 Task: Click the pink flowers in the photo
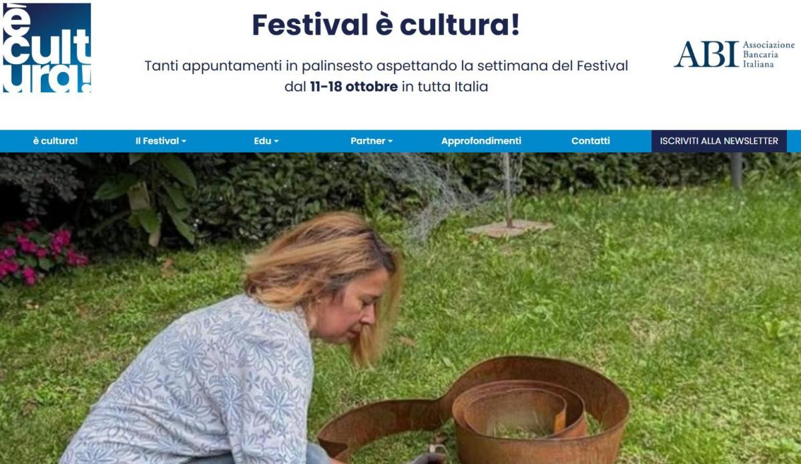(40, 254)
